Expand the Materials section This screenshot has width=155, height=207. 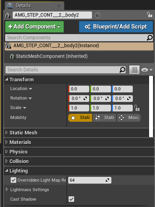(6, 142)
